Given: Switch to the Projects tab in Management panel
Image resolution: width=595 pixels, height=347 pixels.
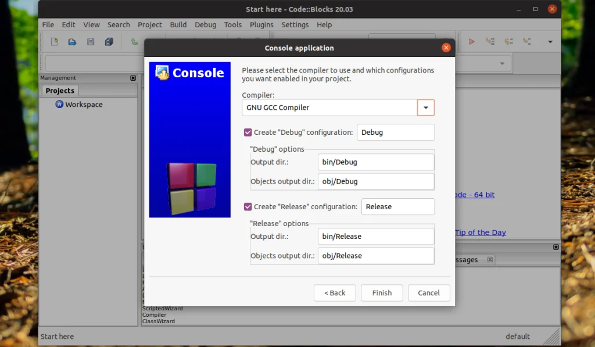Looking at the screenshot, I should 59,90.
